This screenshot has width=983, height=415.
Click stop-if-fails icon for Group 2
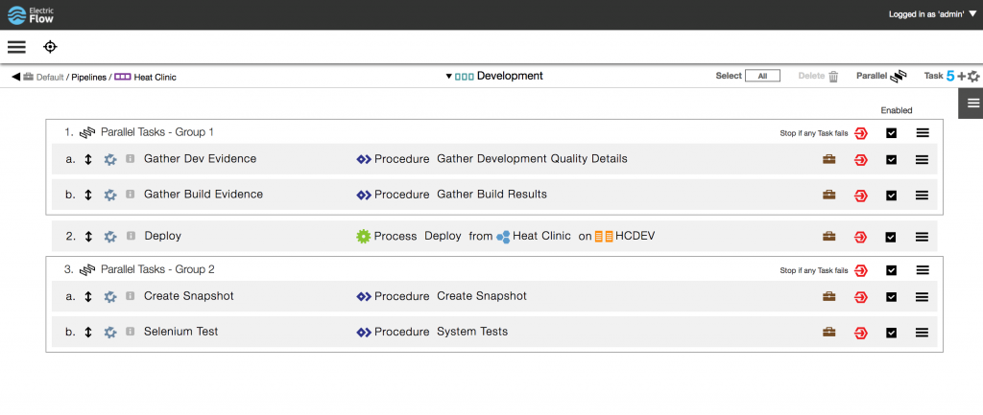click(861, 270)
